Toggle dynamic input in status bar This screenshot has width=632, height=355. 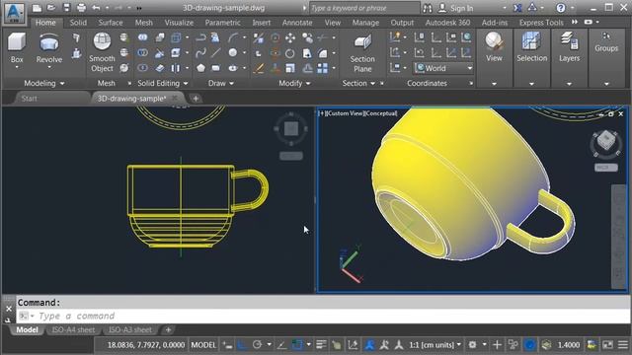click(x=228, y=345)
